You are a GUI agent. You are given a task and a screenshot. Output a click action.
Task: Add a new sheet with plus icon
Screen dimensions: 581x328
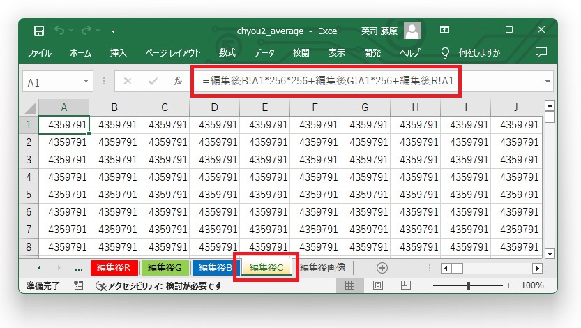(x=382, y=268)
